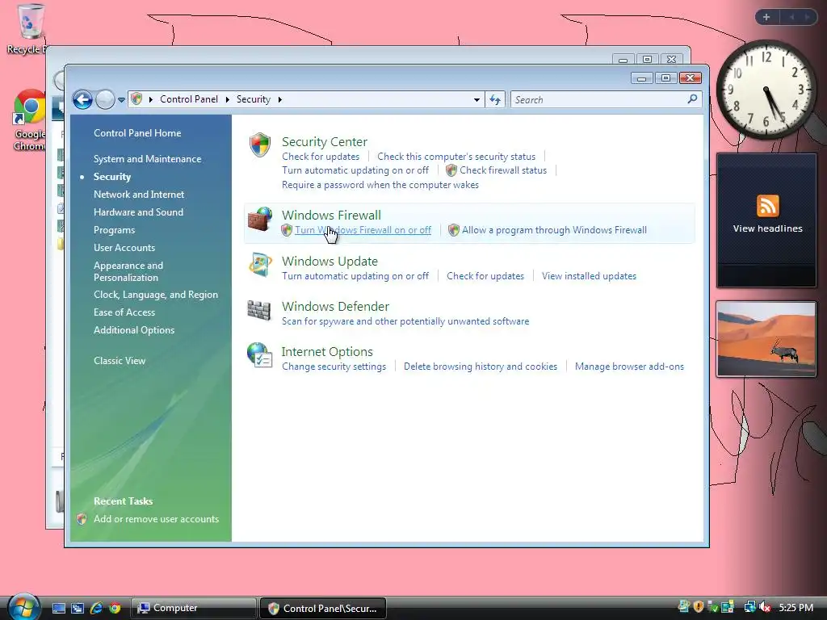Click Check for updates under Windows Update
The height and width of the screenshot is (620, 827).
click(x=485, y=276)
